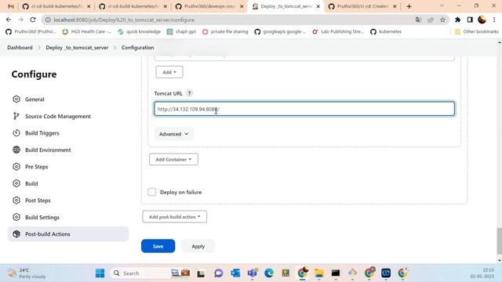Expand the Advanced options
Image resolution: width=502 pixels, height=282 pixels.
tap(174, 134)
